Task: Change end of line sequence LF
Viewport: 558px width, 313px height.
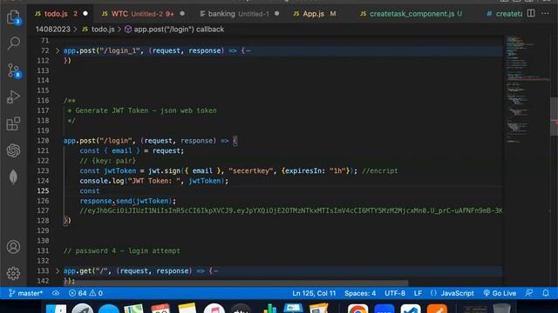Action: 418,293
